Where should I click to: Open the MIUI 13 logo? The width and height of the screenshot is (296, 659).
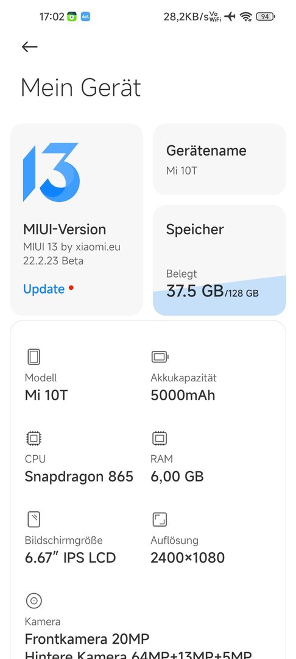coord(51,172)
